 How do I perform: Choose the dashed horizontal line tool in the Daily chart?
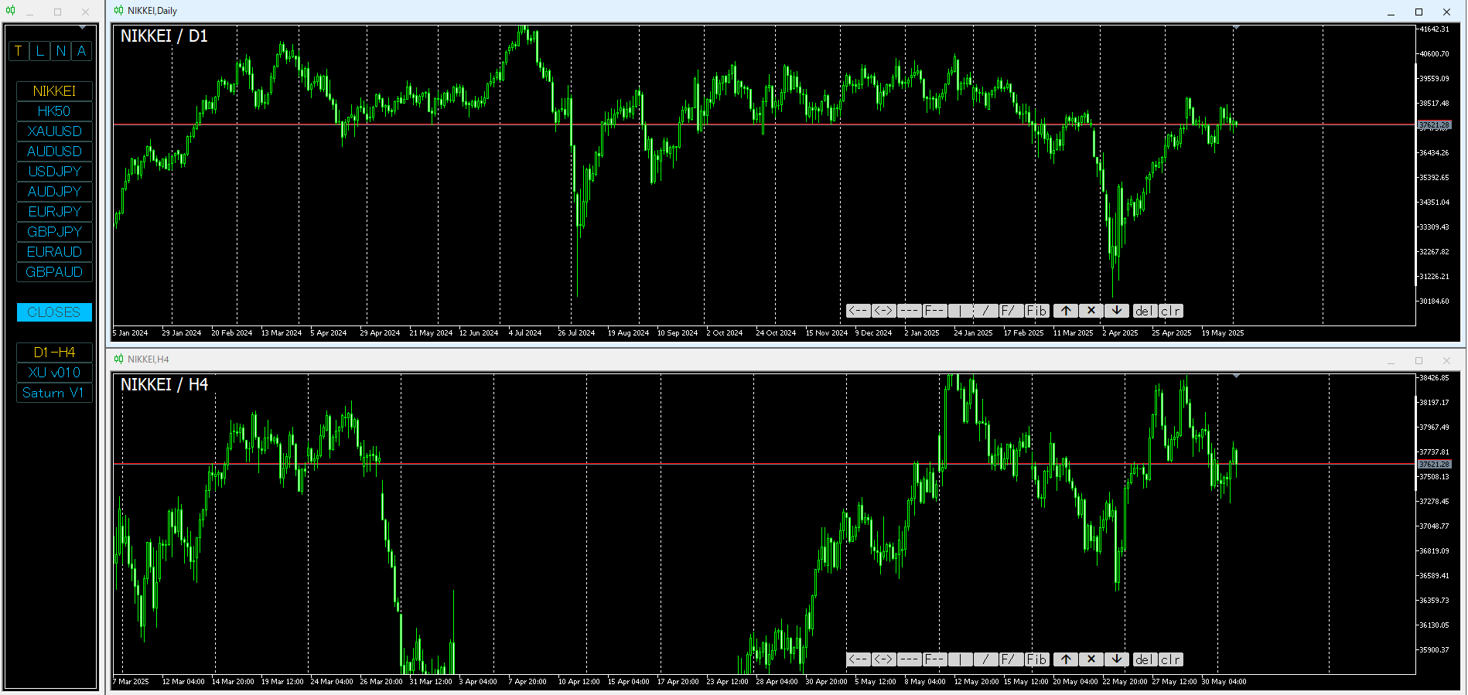click(910, 311)
